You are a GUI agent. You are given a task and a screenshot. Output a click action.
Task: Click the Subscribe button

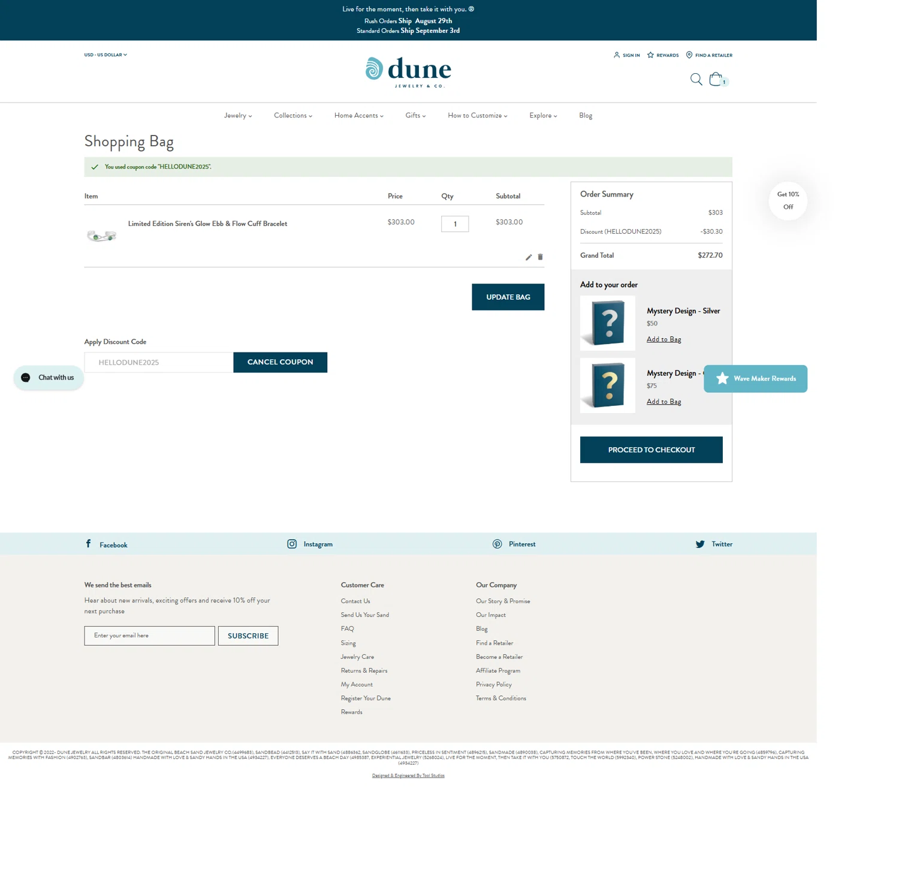pos(248,636)
